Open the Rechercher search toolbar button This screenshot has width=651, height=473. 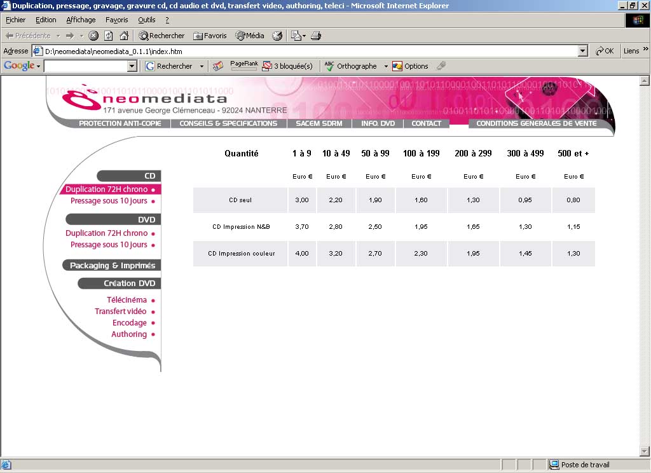coord(161,36)
